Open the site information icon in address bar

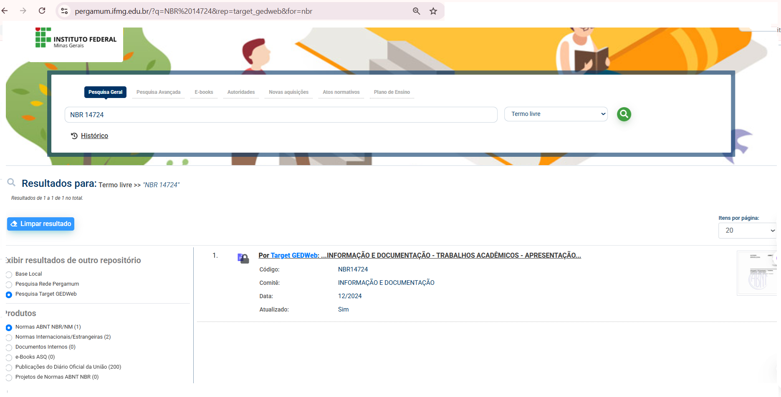pos(65,11)
